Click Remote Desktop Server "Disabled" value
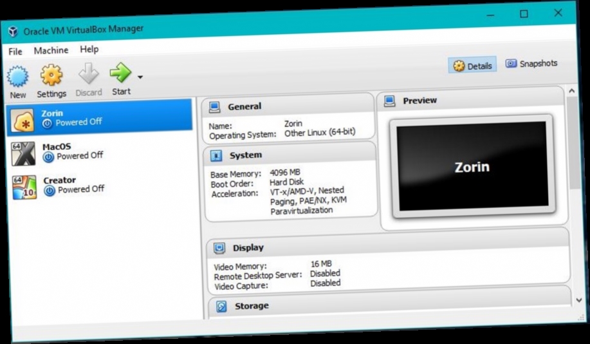Viewport: 590px width, 344px height. [325, 273]
